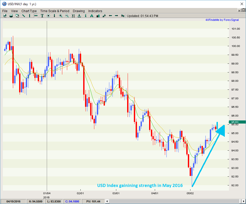Restore the inner chart window
Viewport: 246px width, 204px height.
[243, 10]
